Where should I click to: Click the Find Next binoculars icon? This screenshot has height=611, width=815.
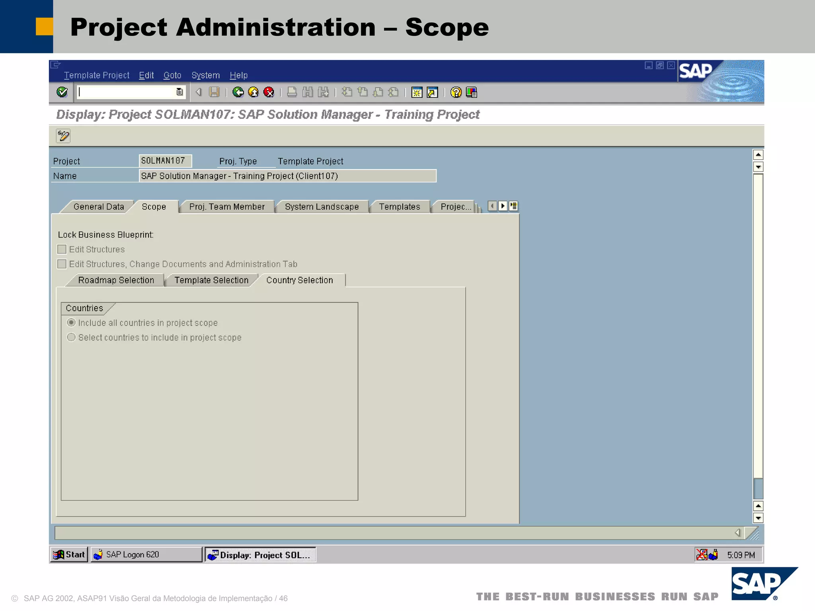pyautogui.click(x=323, y=92)
